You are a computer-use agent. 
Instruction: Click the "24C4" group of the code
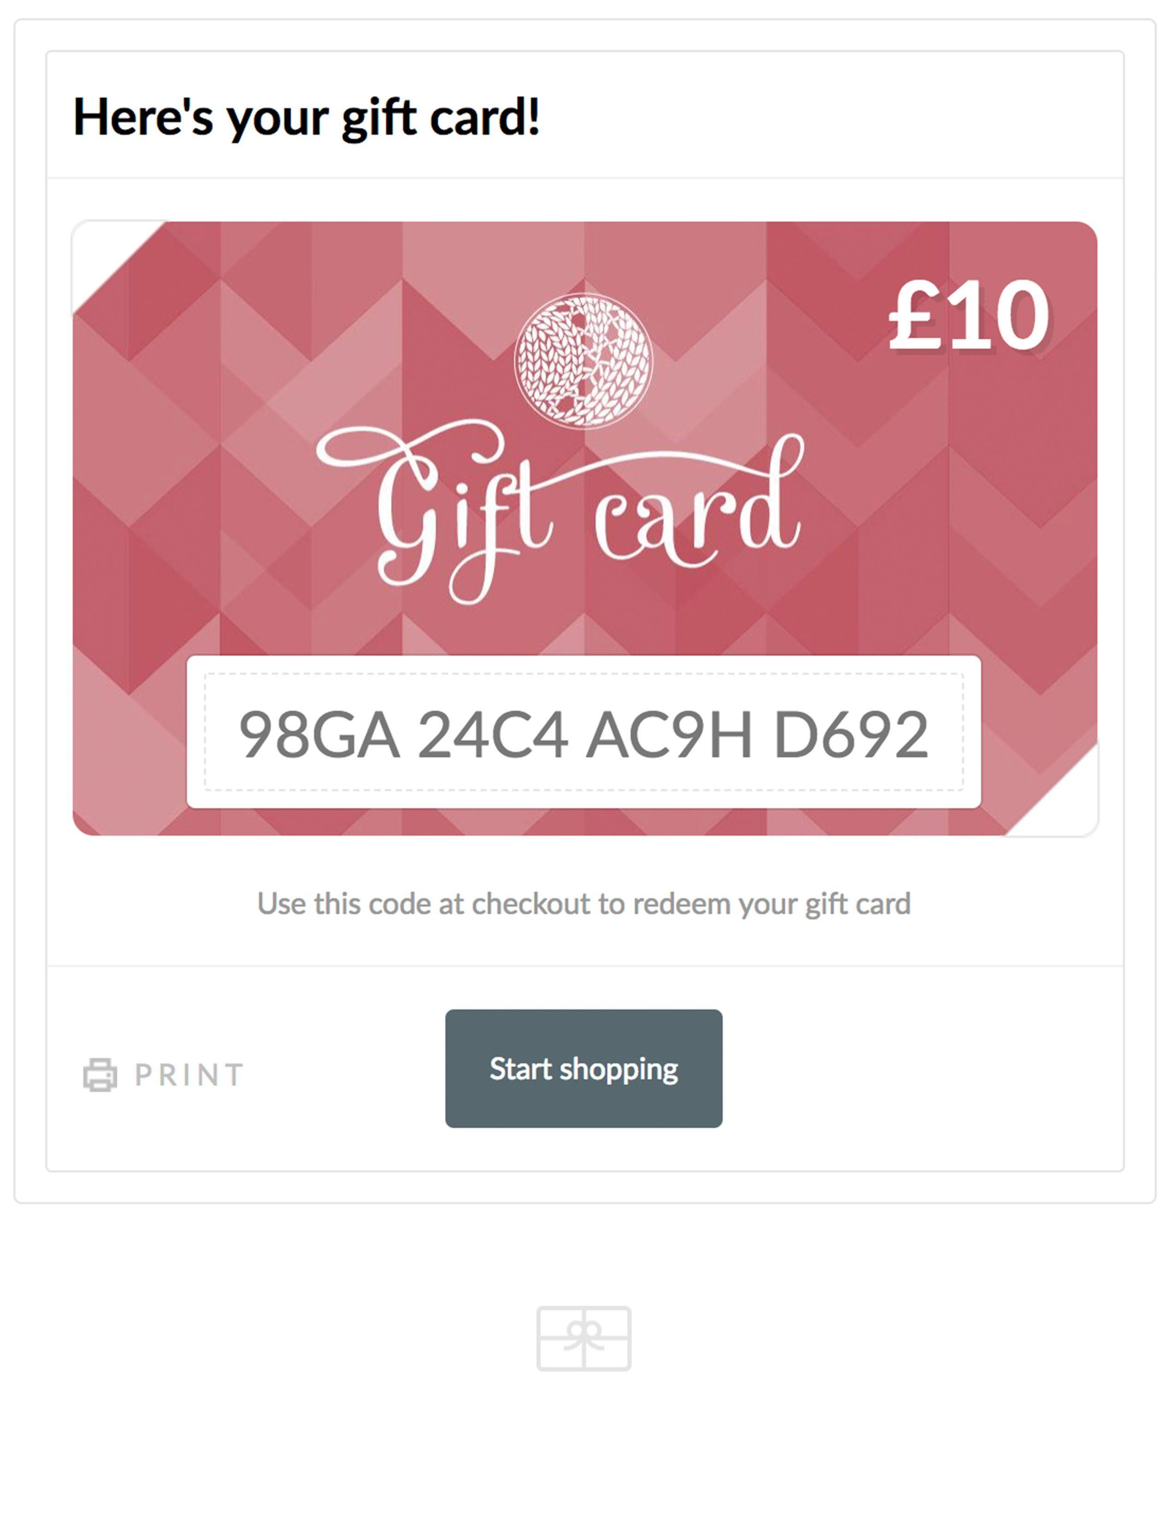tap(492, 734)
